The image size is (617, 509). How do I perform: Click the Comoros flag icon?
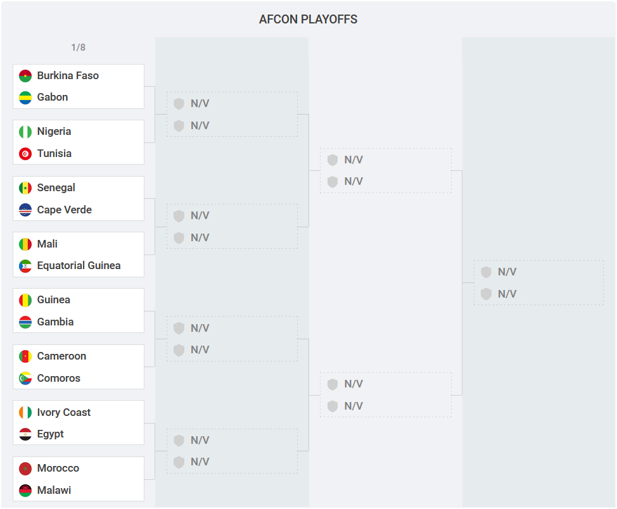[25, 379]
